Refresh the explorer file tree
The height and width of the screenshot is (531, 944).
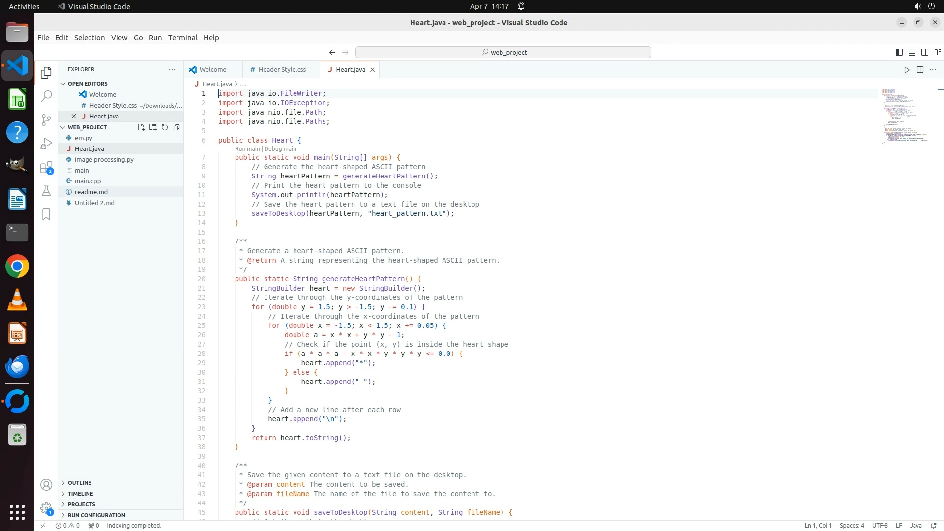tap(165, 127)
